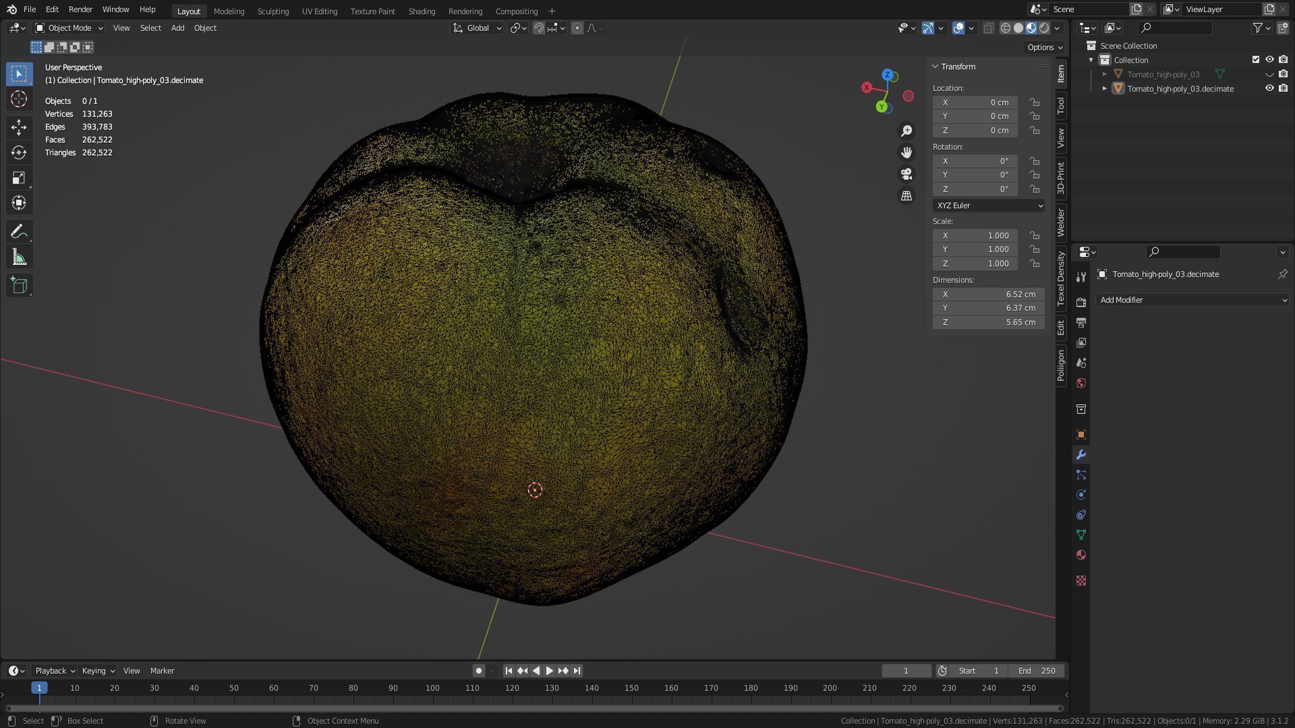
Task: Select rendered viewport shading mode
Action: [x=1044, y=28]
